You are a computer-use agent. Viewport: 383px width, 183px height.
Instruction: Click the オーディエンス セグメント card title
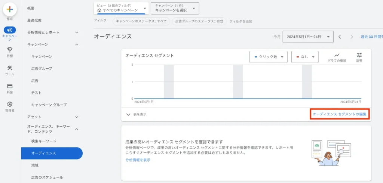(x=150, y=56)
